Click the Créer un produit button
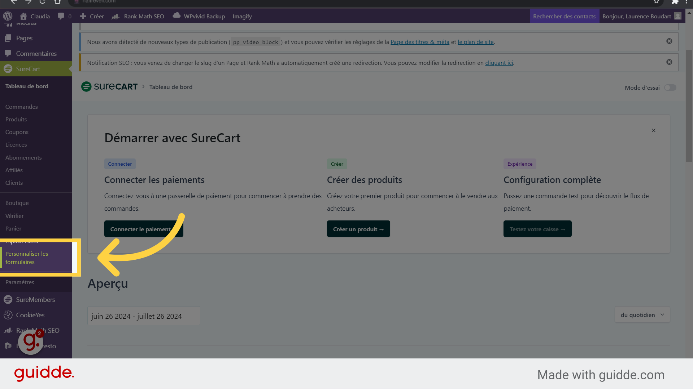This screenshot has height=389, width=693. pos(358,229)
